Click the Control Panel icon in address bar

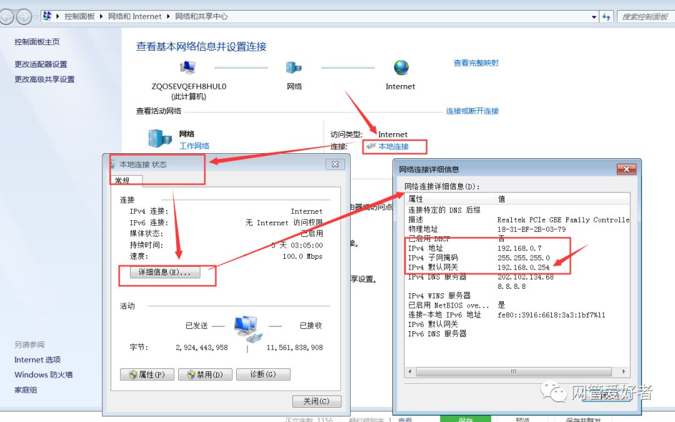pyautogui.click(x=47, y=16)
